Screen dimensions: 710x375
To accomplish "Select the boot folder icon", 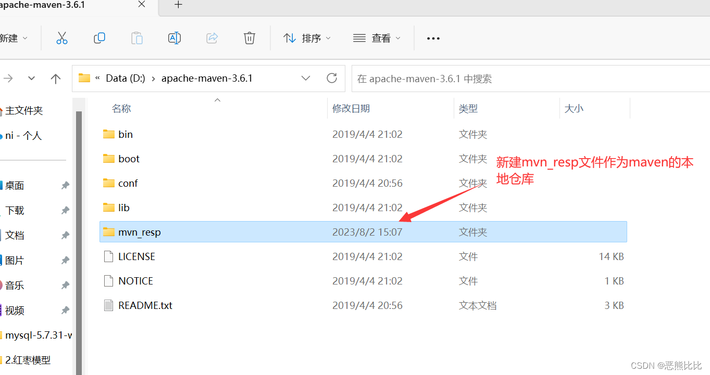I will click(x=108, y=159).
